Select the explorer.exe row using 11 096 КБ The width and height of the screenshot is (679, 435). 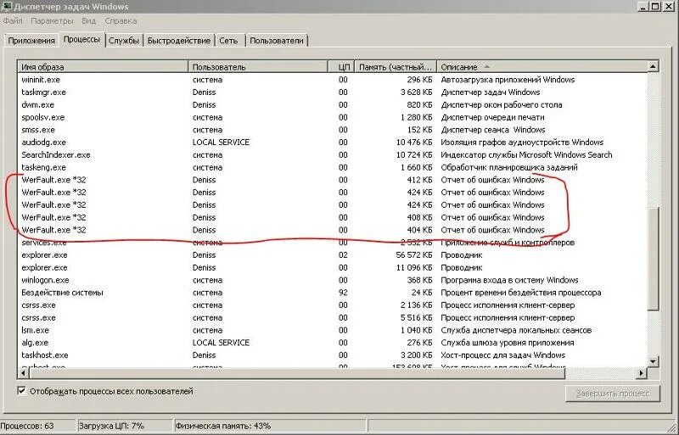coord(333,267)
